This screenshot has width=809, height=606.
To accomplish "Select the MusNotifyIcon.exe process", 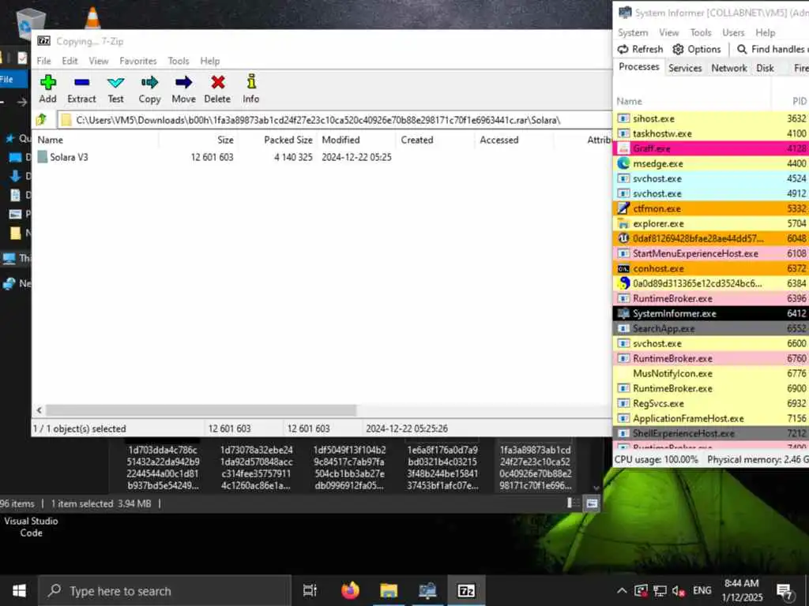I will (711, 373).
